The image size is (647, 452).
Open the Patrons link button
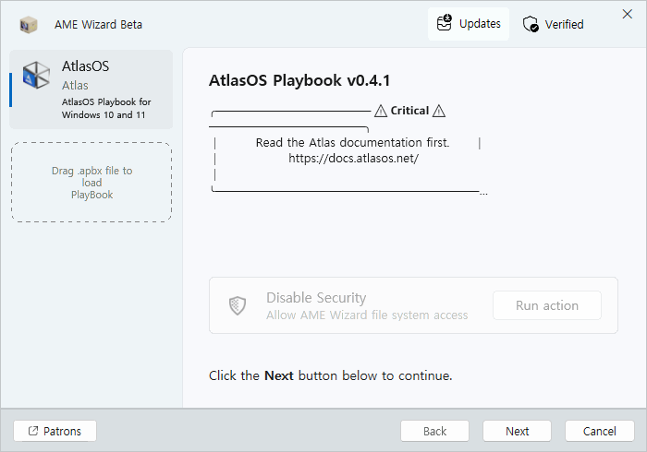[55, 431]
